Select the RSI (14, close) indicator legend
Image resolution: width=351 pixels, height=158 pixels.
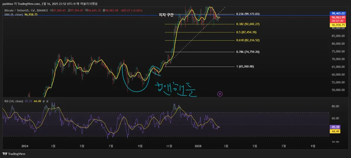[14, 101]
